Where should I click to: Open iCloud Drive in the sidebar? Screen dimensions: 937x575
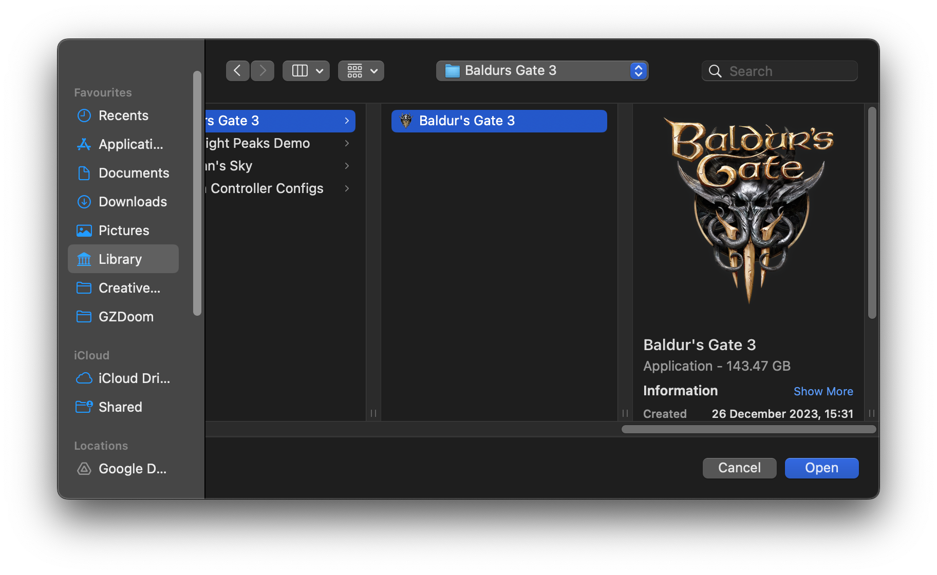click(123, 378)
